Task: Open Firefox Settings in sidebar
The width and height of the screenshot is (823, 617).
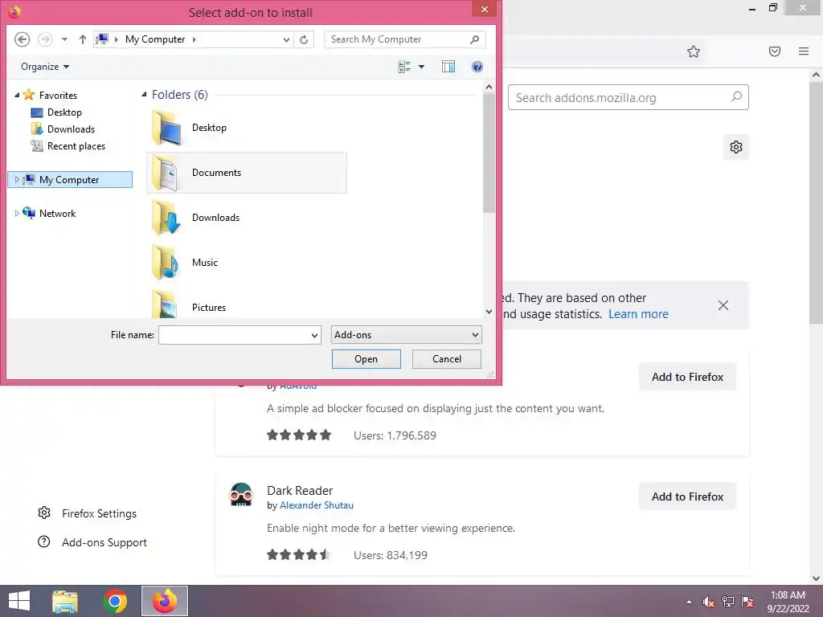Action: point(87,513)
